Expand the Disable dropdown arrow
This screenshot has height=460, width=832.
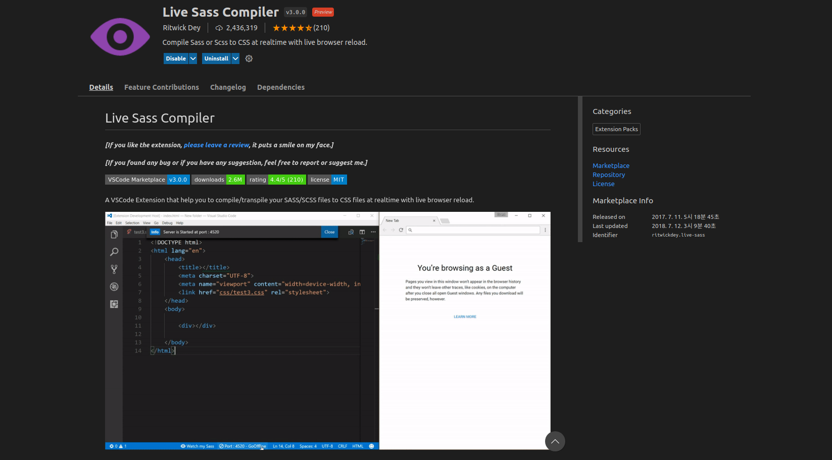[x=193, y=59]
